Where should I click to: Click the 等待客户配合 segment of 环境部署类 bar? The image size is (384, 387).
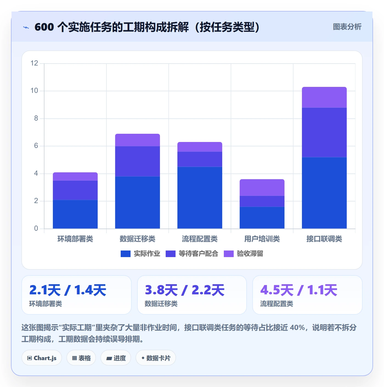tap(75, 190)
